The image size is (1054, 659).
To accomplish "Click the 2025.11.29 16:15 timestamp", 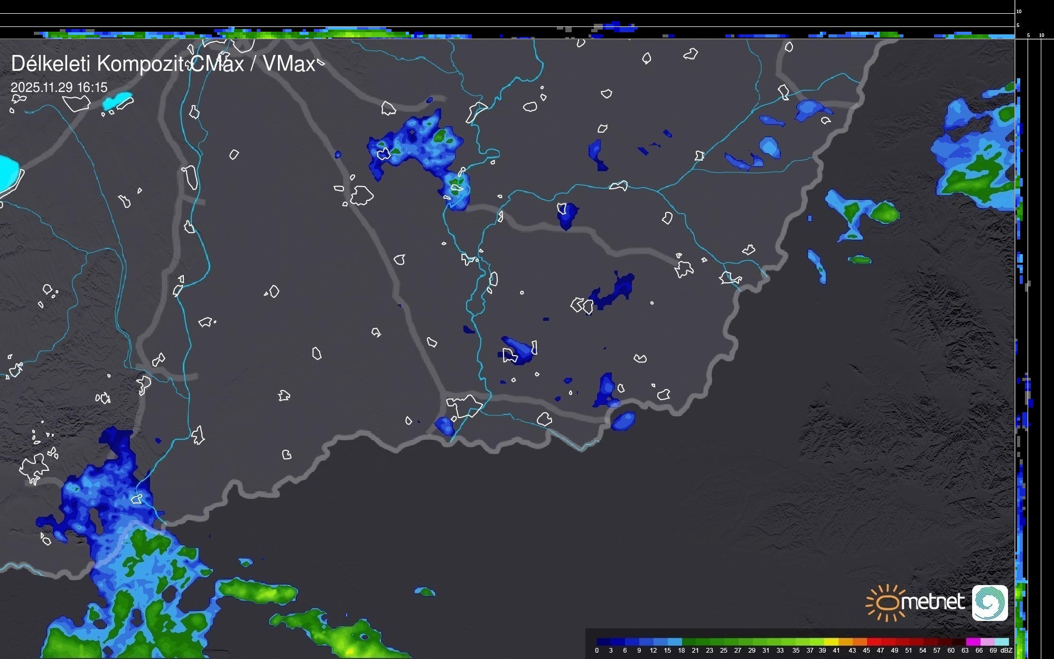I will 59,88.
